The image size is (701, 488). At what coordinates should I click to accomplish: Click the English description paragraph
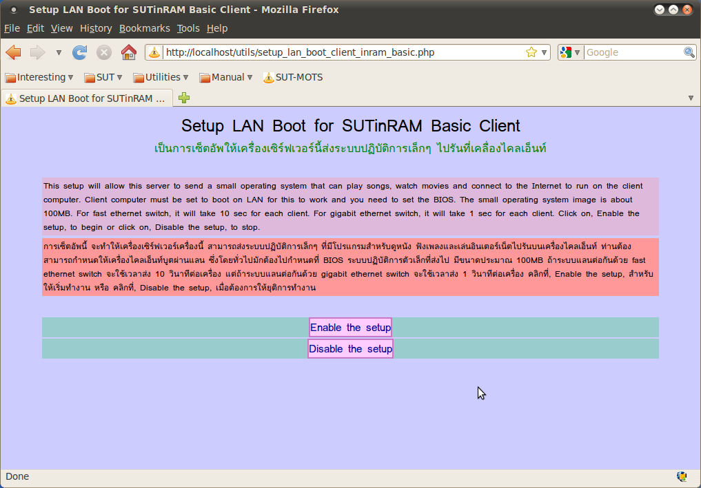click(x=350, y=206)
